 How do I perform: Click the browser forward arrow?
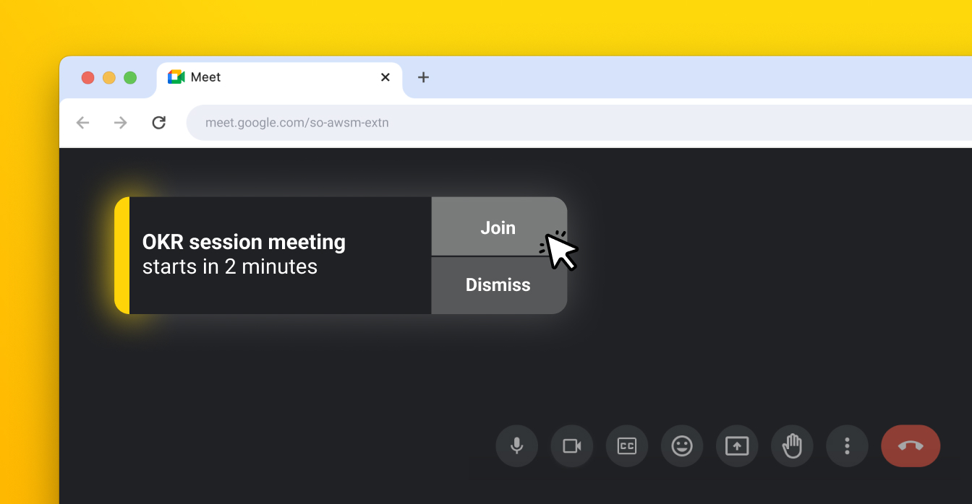(x=120, y=122)
